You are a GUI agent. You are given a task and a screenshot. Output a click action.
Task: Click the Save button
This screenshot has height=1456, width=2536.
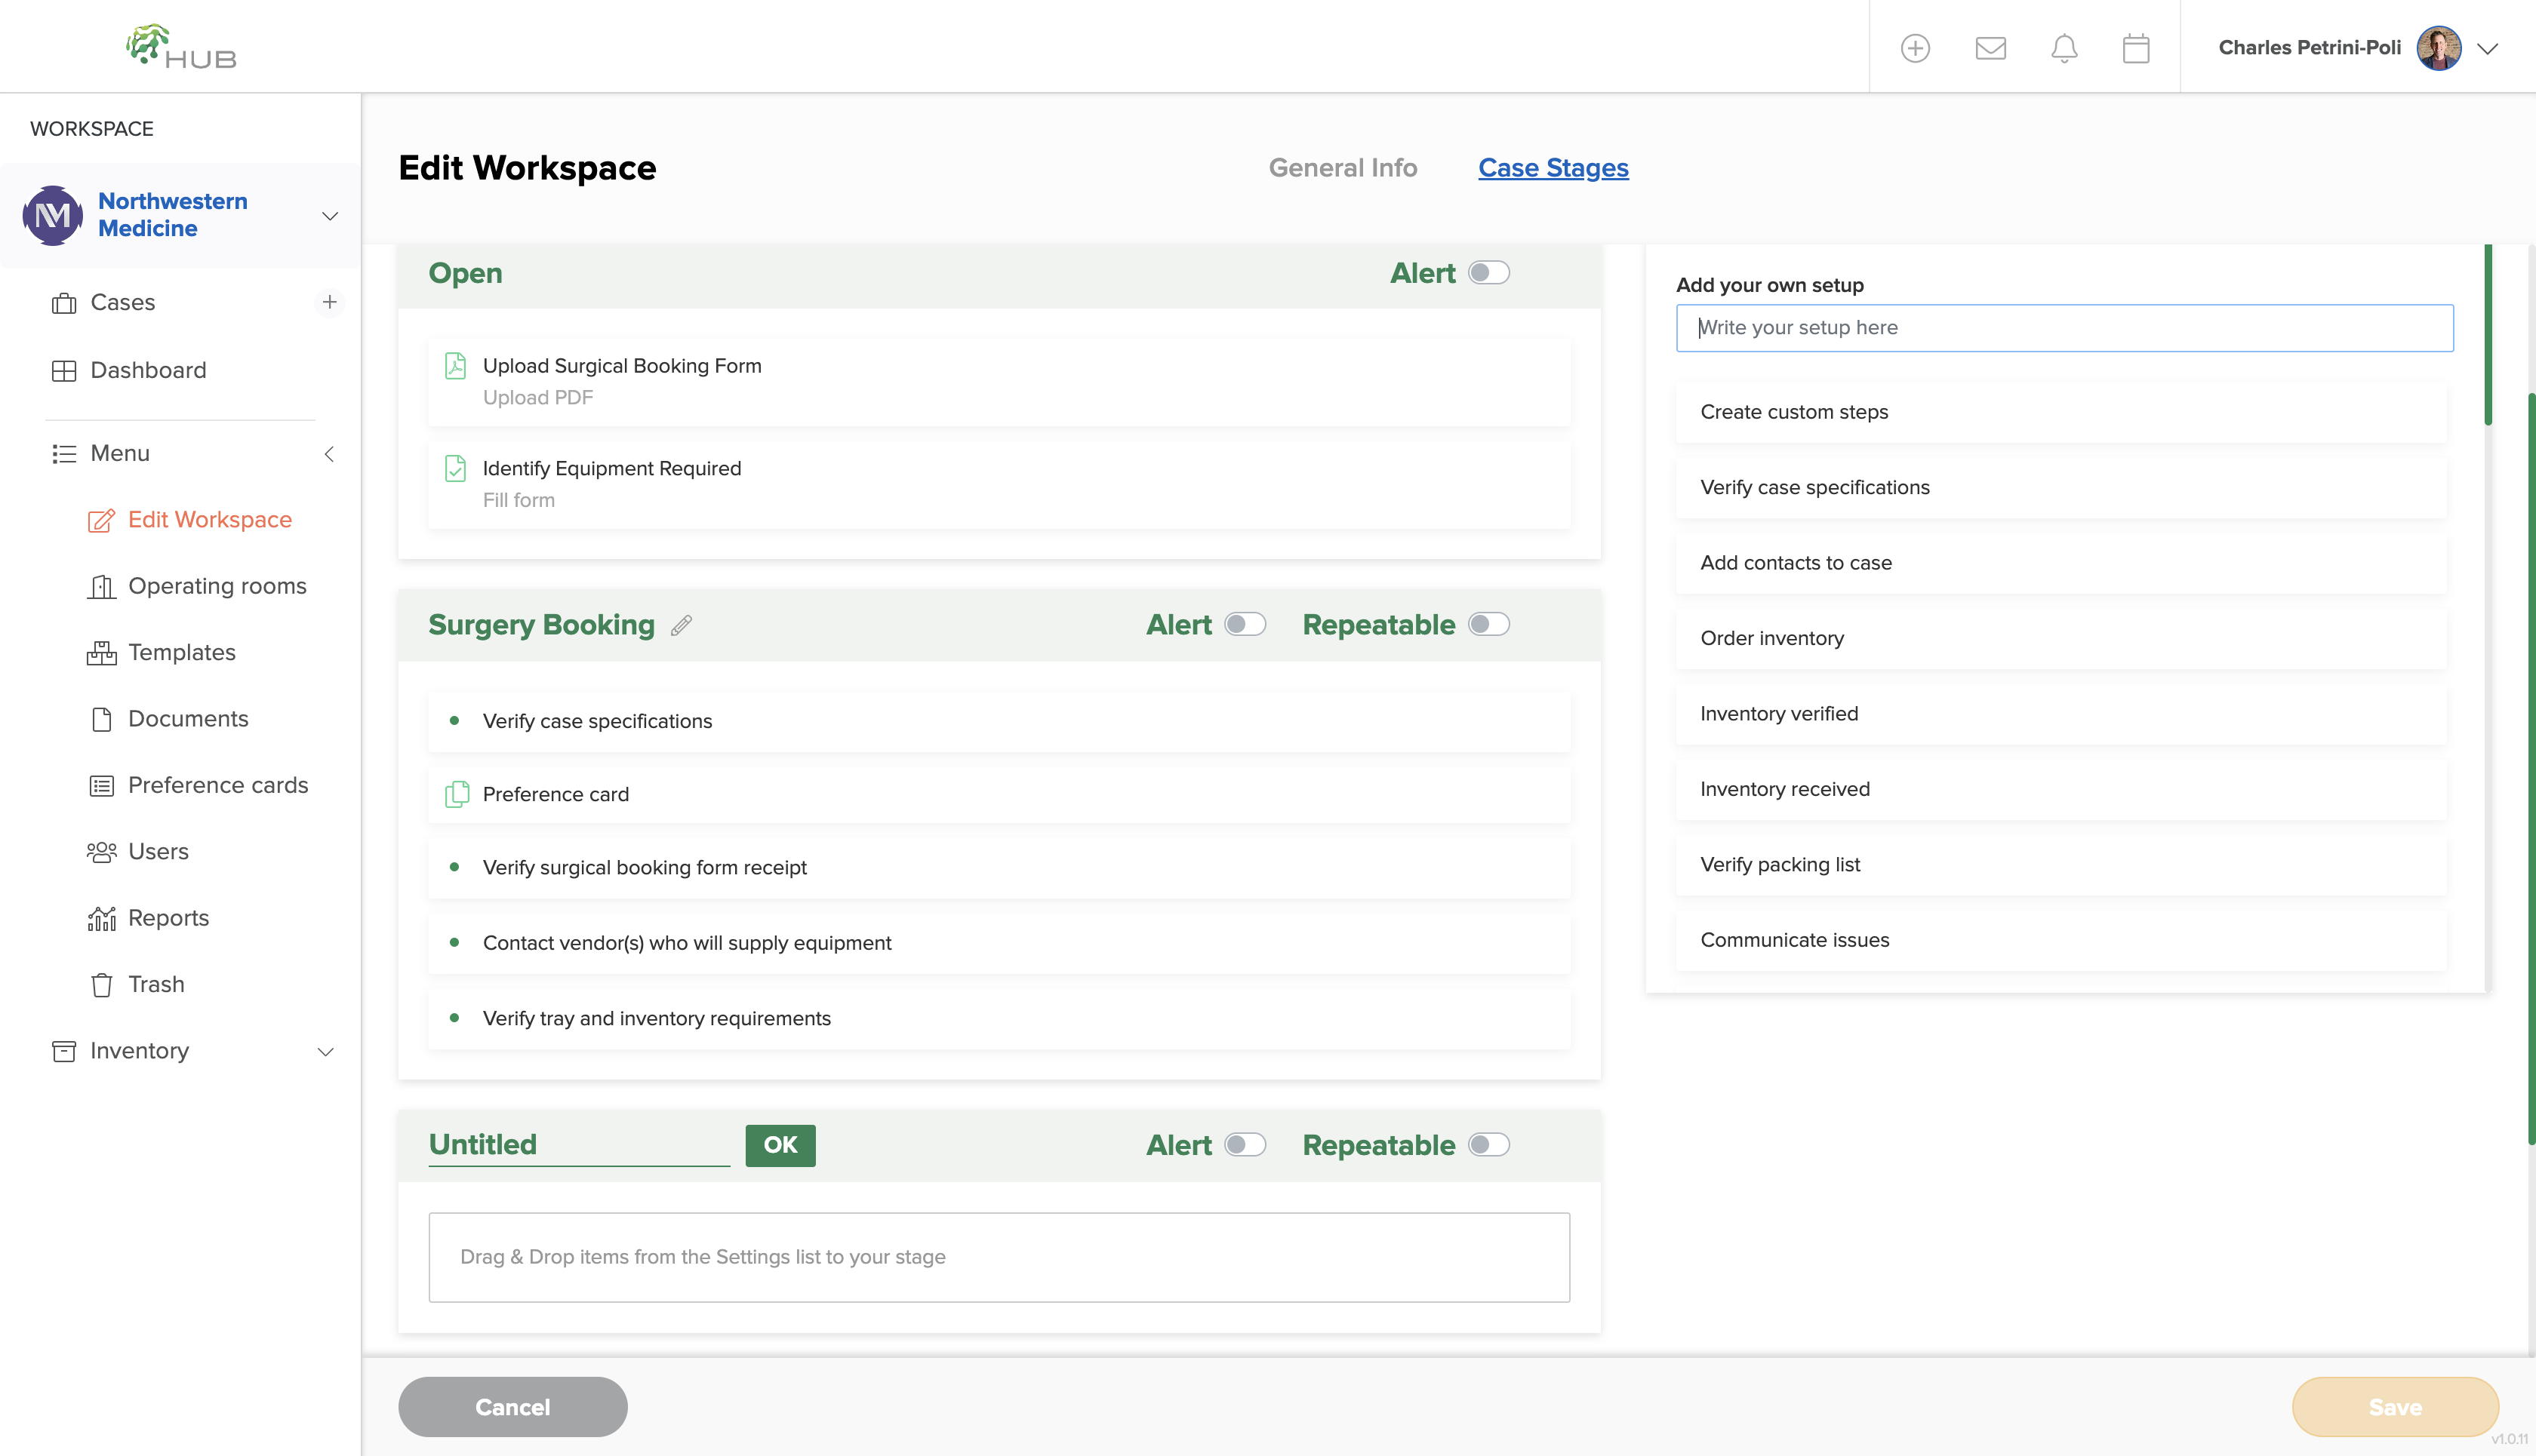2395,1407
